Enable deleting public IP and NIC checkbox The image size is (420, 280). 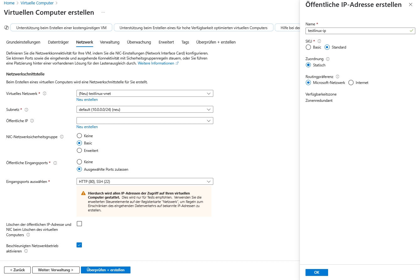[x=79, y=224]
